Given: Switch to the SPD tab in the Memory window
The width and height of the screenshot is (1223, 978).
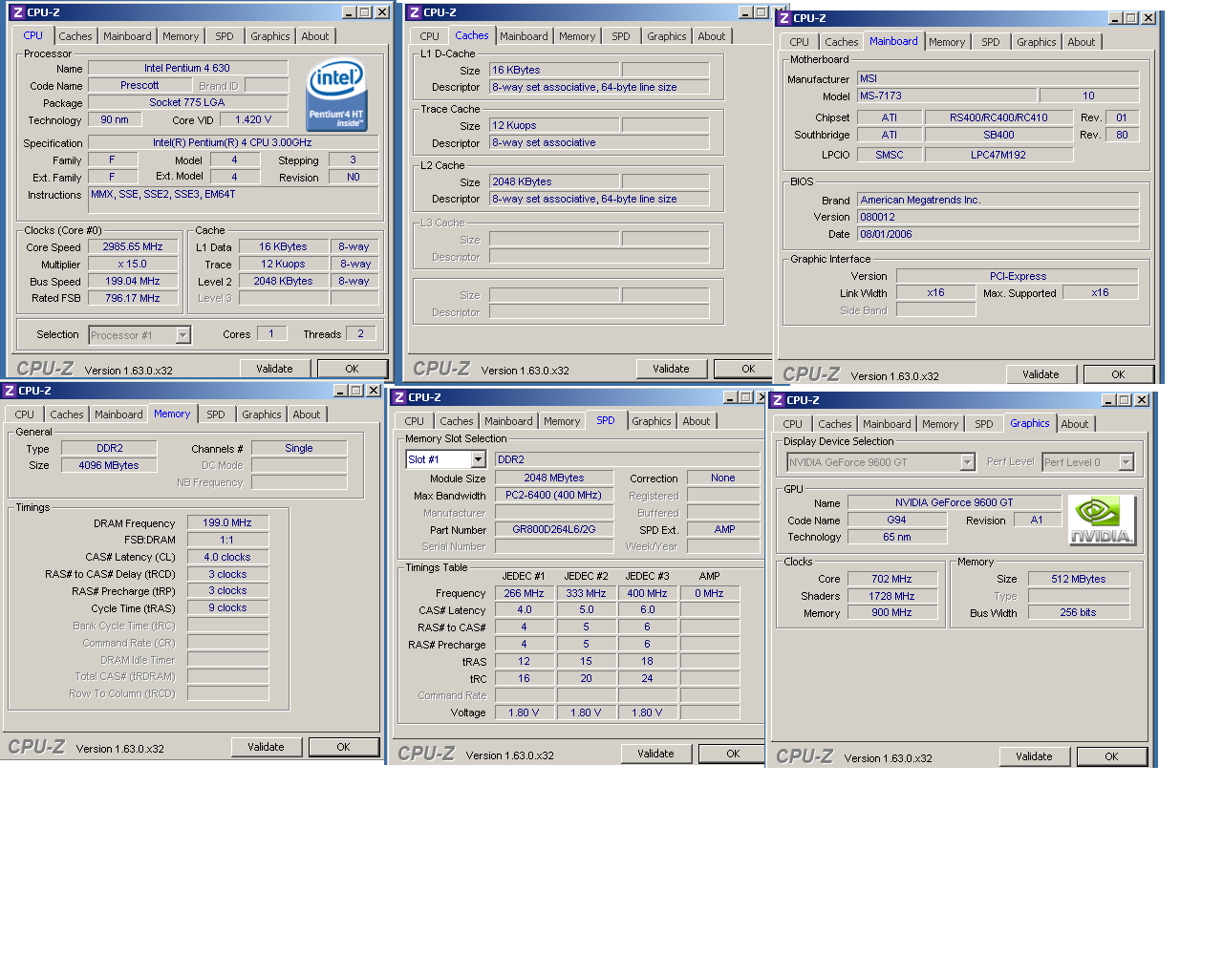Looking at the screenshot, I should click(216, 415).
